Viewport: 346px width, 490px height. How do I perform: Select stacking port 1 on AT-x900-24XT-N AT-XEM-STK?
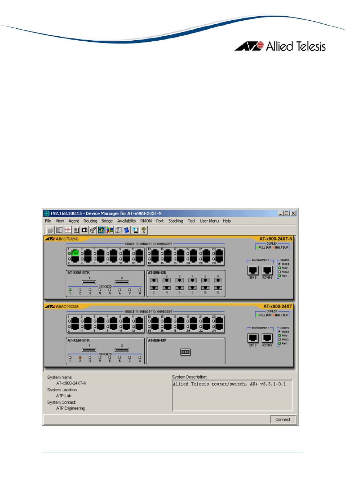pos(89,282)
